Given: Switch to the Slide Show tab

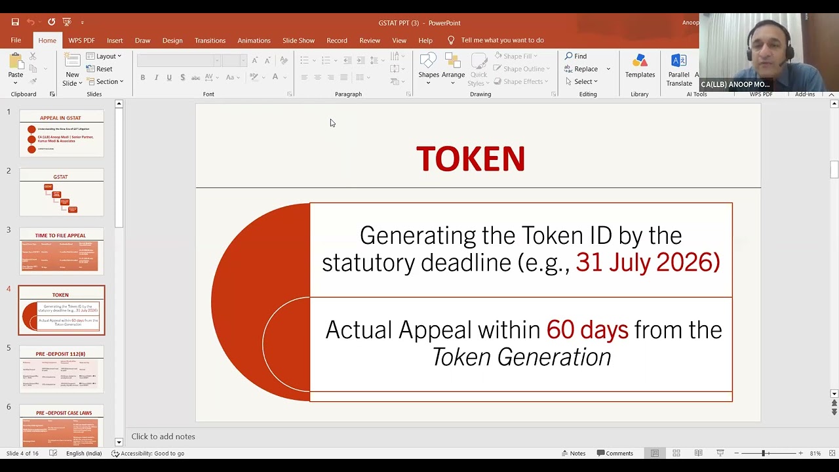Looking at the screenshot, I should coord(298,40).
